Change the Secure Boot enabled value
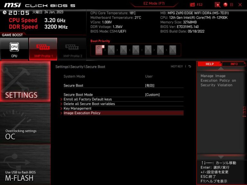This screenshot has width=247, height=185. pos(150,85)
